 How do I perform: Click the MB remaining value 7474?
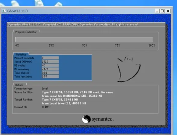click(50, 69)
